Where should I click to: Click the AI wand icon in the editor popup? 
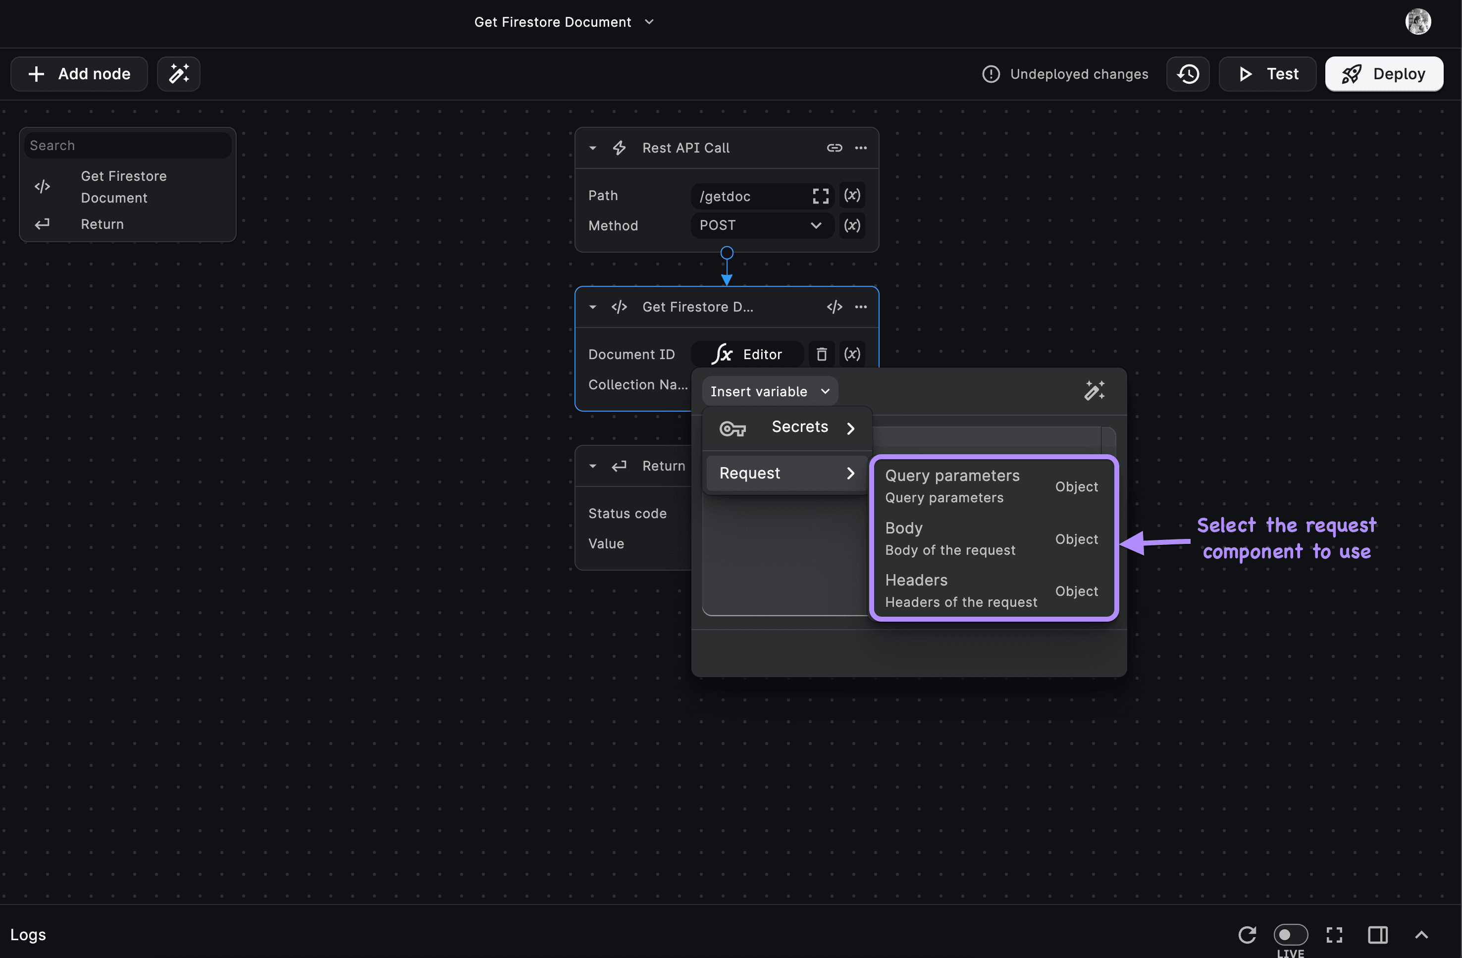click(x=1094, y=391)
